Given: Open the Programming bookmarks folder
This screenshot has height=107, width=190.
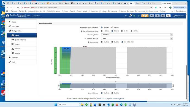Looking at the screenshot, I should (140, 11).
